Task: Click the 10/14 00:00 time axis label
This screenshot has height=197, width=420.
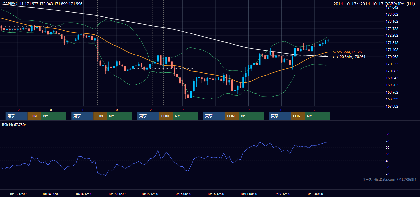Action: click(x=51, y=194)
